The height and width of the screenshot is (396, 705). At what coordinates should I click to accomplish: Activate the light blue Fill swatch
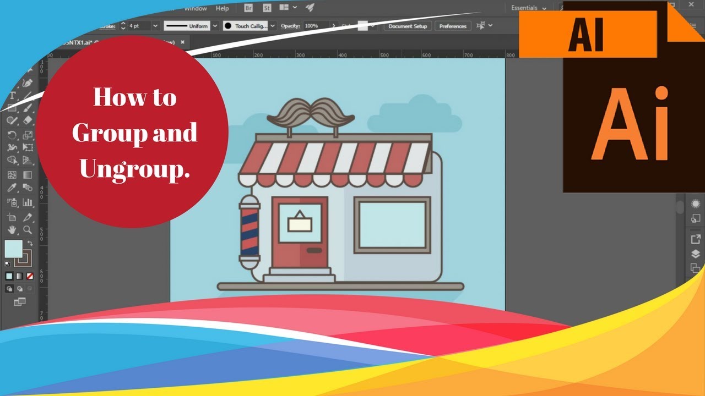pos(13,249)
